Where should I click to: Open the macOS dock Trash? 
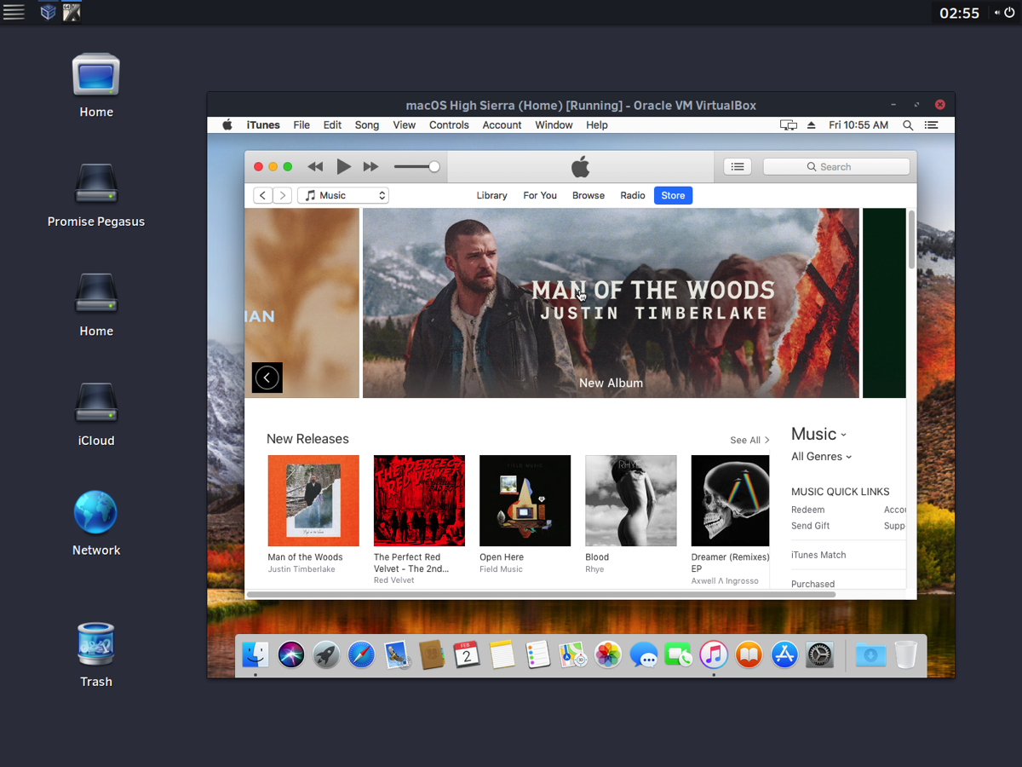click(905, 655)
